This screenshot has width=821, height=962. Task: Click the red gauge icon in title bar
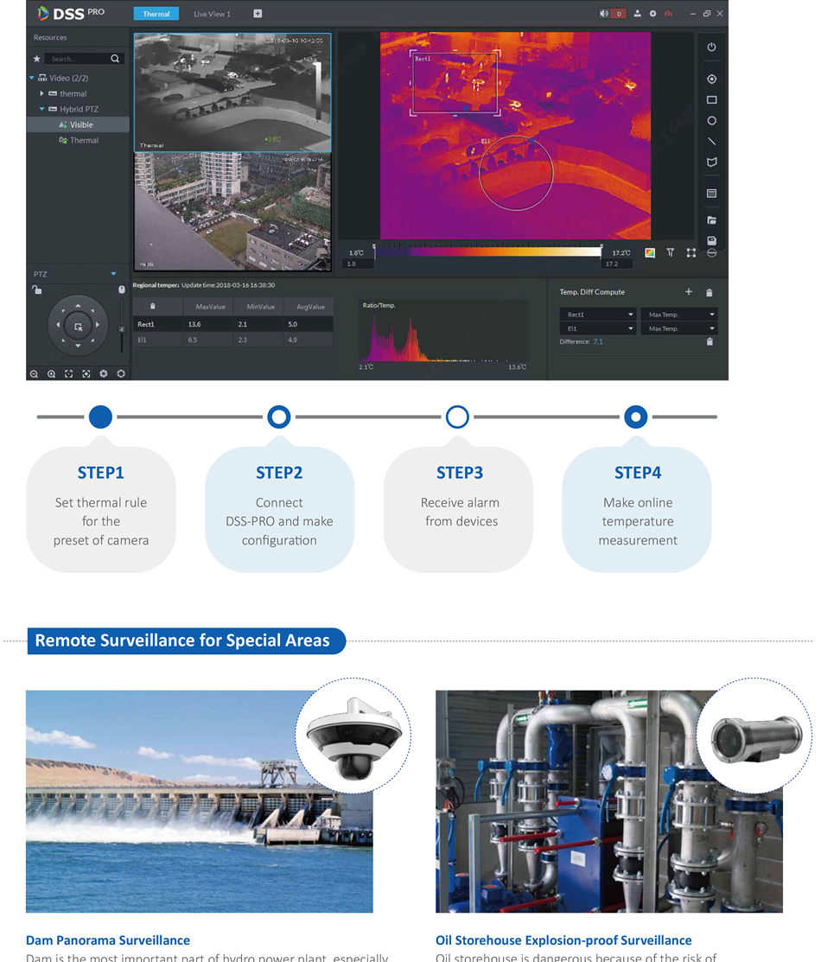668,14
